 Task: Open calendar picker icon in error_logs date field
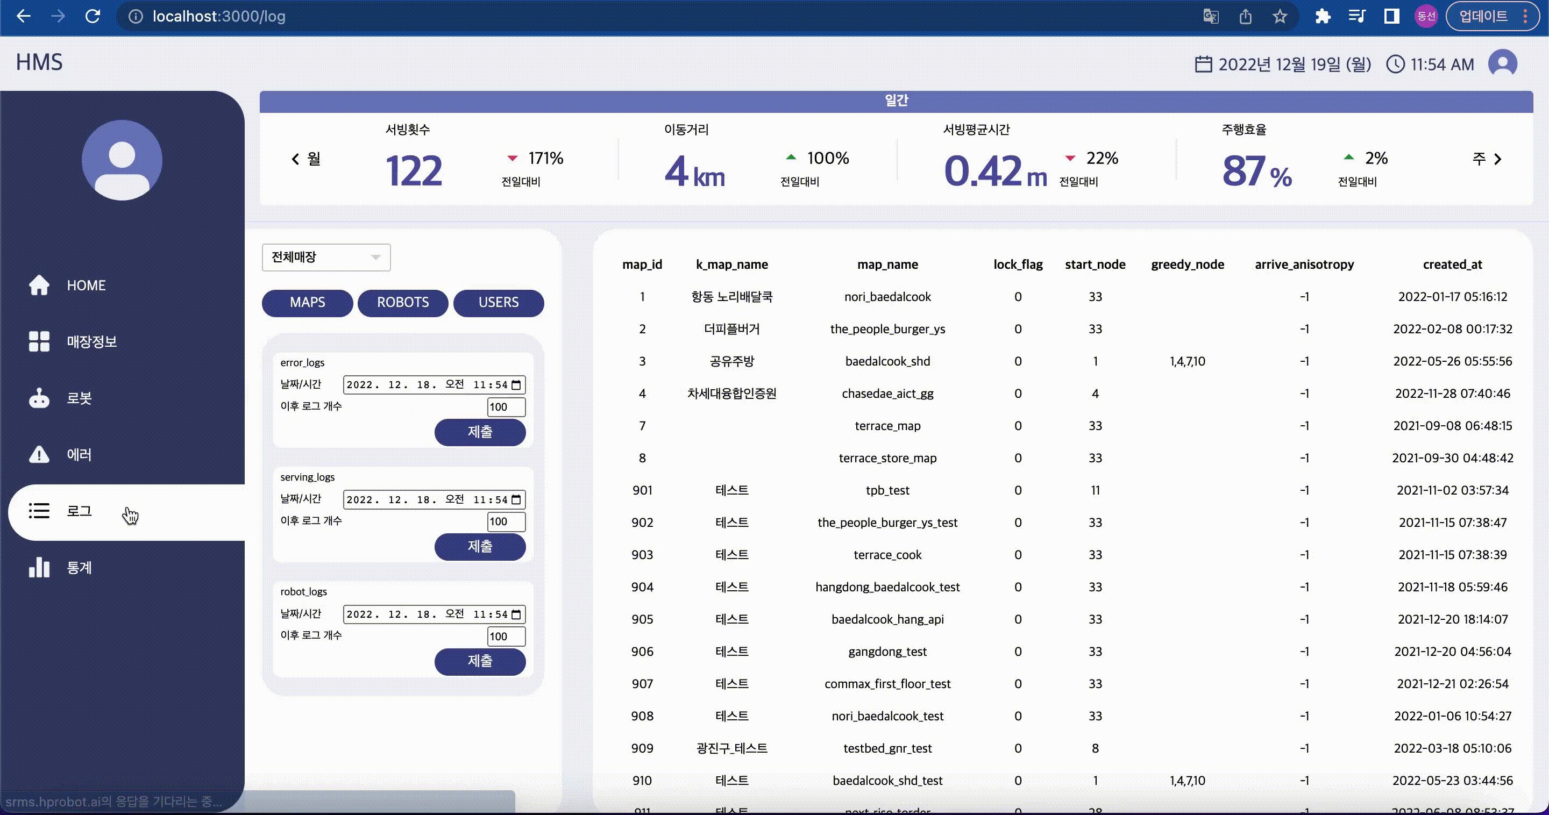(516, 385)
